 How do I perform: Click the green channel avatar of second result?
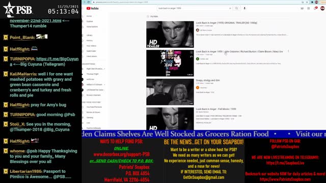coord(198,59)
